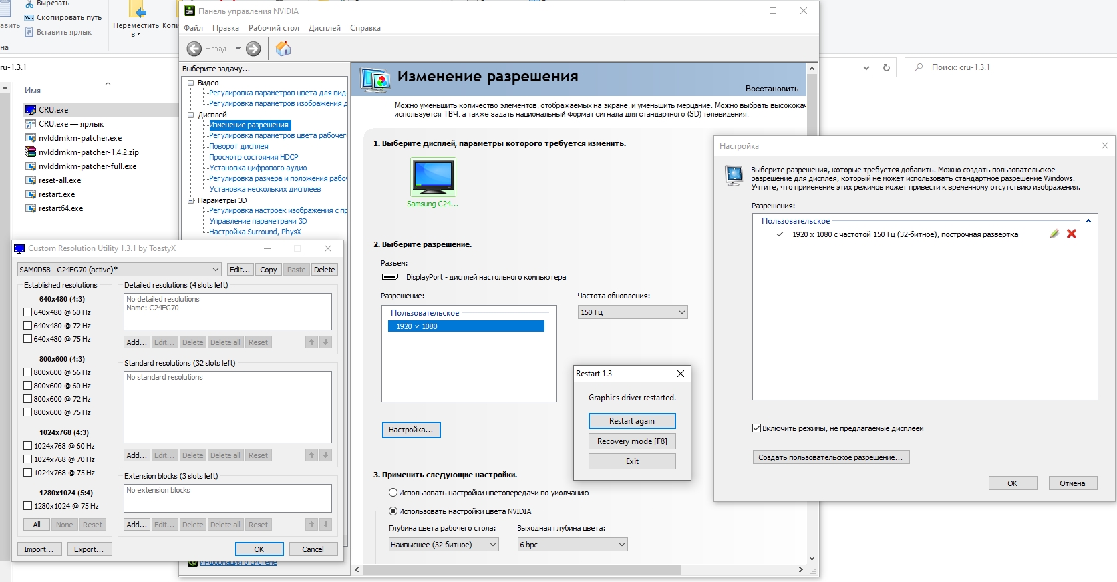Screen dimensions: 1117x582
Task: Click Import... in CRU window
Action: tap(39, 549)
